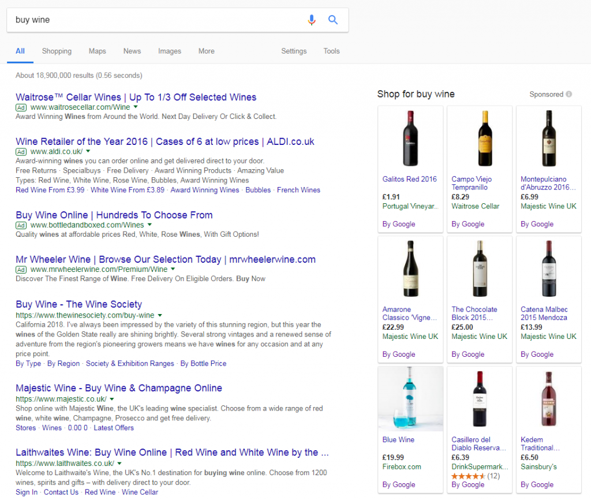Open Majestic Wine - Buy Wine & Champagne Online
Screen dimensions: 591x500
(119, 388)
